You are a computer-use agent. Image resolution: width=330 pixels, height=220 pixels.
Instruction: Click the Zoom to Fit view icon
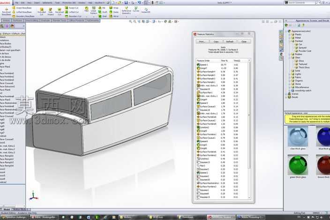130,22
